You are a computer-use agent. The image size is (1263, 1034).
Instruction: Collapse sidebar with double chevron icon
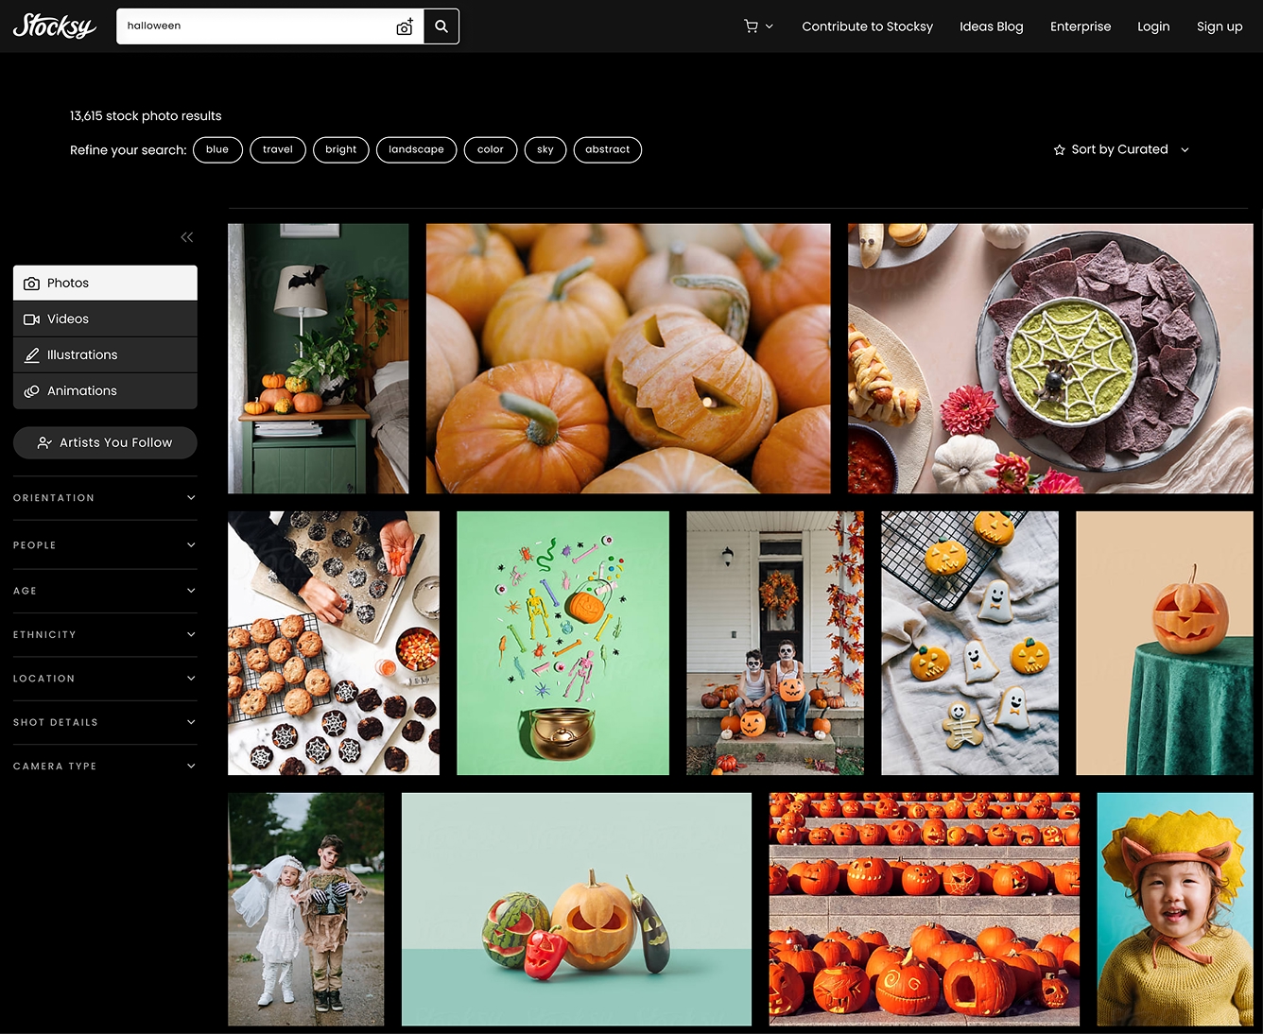187,237
